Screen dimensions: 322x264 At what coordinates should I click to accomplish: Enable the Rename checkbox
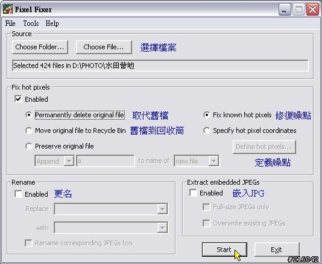(x=18, y=194)
